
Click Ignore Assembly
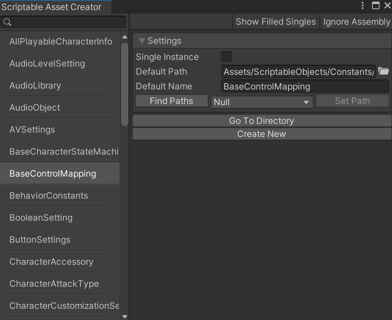[356, 22]
